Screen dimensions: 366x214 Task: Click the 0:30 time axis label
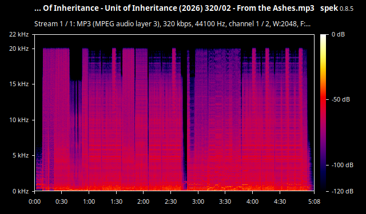[x=62, y=201]
